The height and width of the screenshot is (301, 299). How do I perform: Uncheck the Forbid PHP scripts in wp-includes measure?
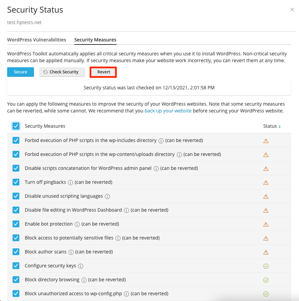16,140
